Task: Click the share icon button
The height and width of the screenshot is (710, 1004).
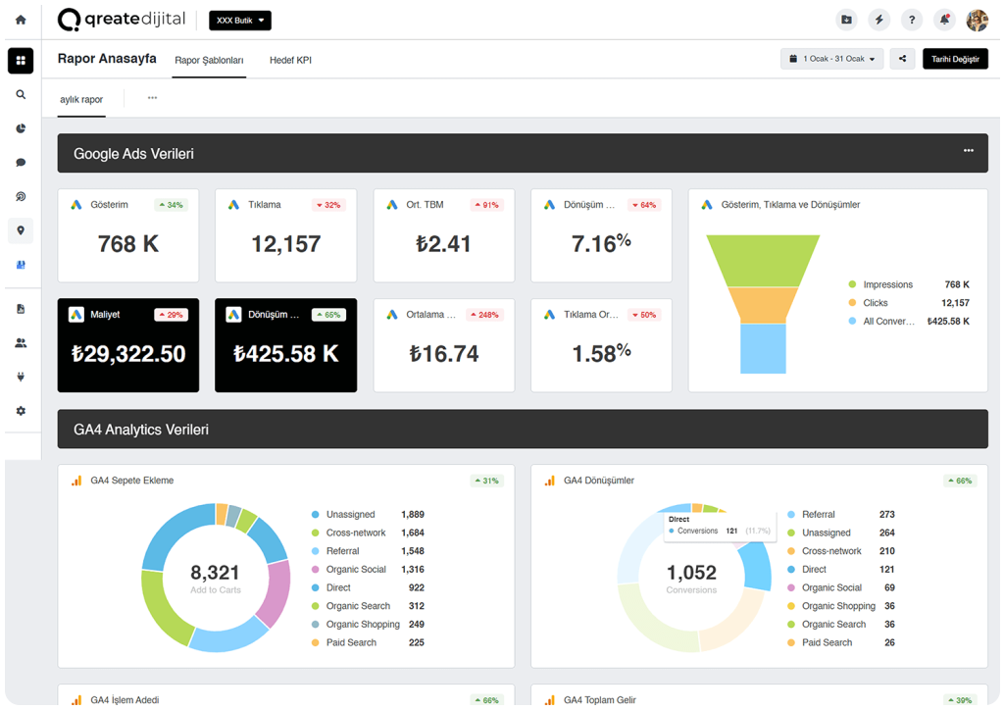Action: tap(903, 59)
